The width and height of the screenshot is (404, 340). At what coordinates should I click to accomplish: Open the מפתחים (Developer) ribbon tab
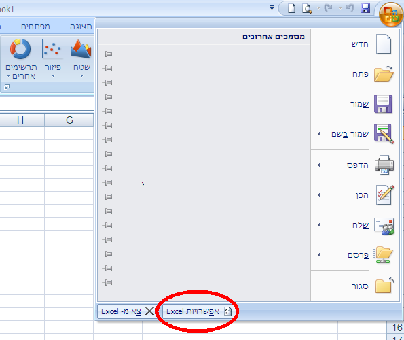point(35,27)
